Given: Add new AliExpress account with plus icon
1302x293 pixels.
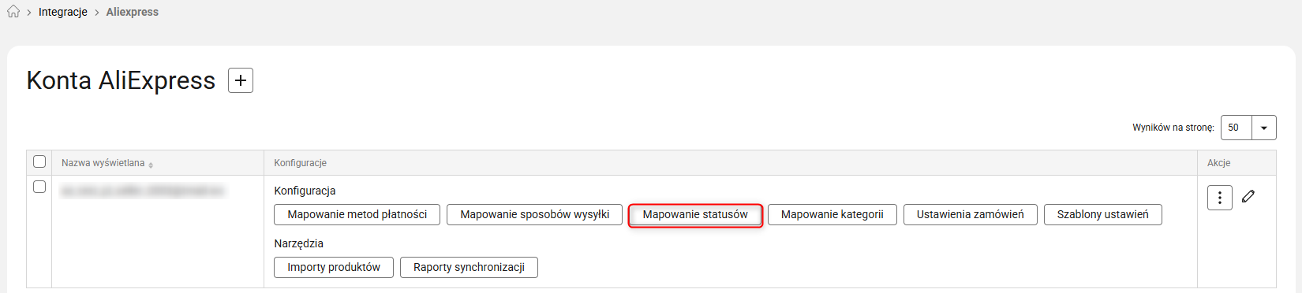Looking at the screenshot, I should point(241,80).
